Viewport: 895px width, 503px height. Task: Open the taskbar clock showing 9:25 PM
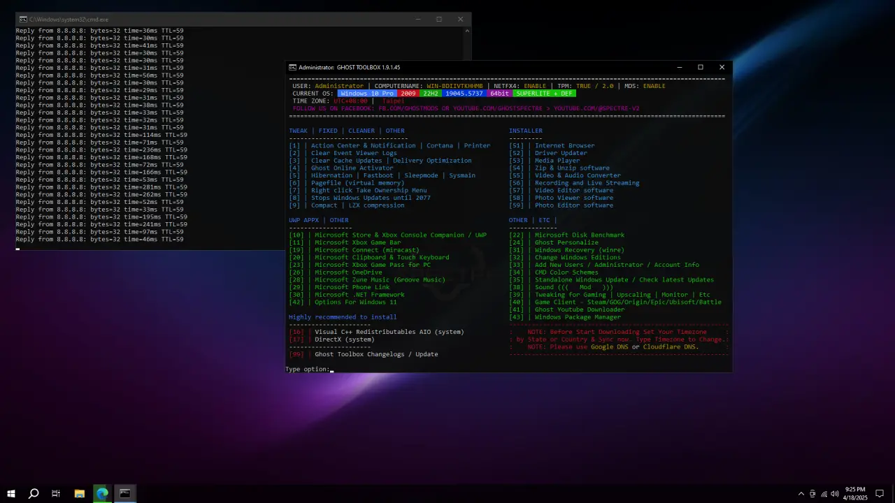(x=855, y=493)
